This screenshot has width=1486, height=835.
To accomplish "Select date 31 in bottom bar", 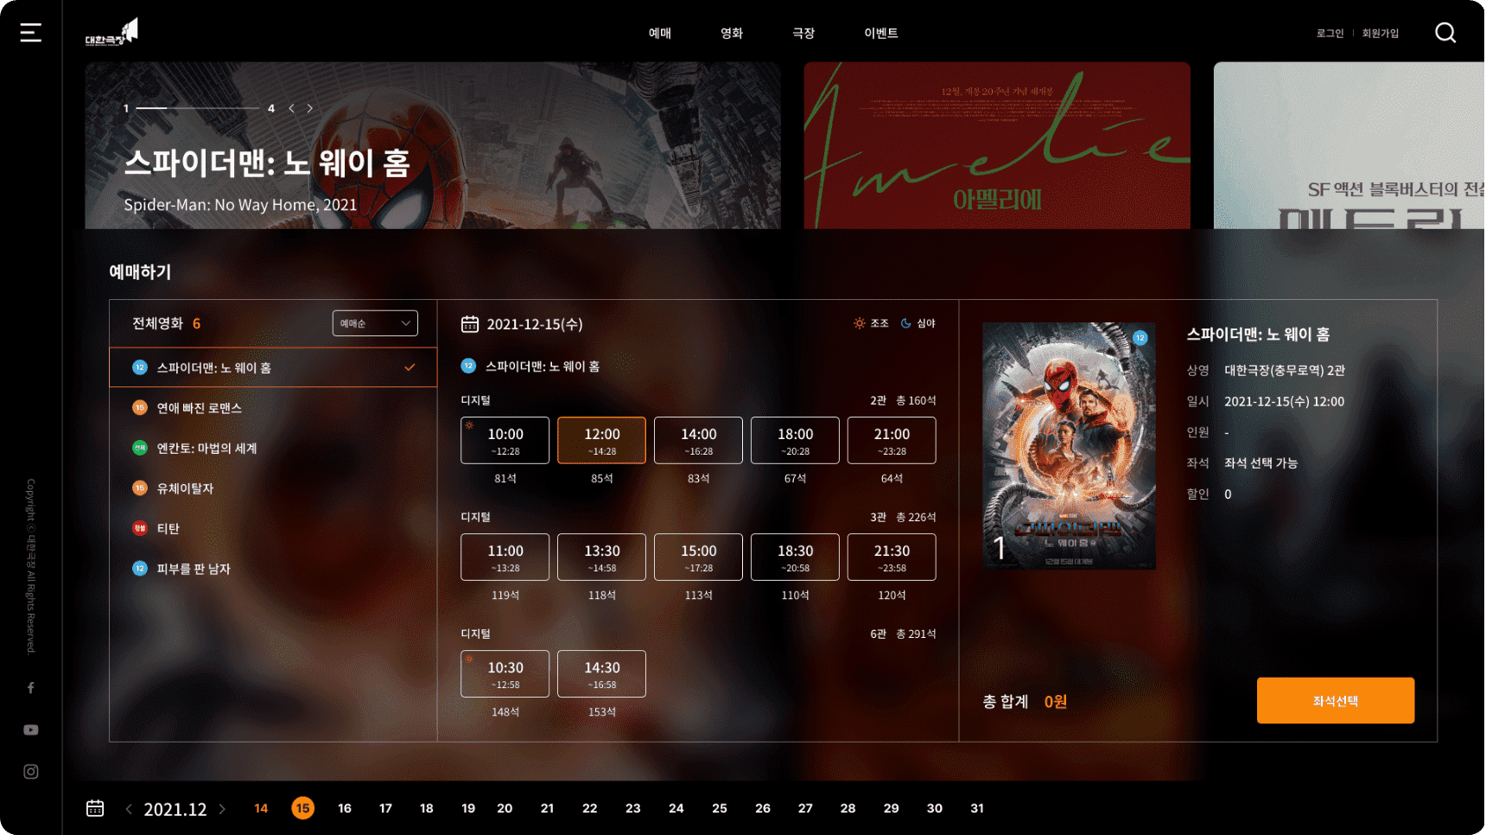I will (x=977, y=808).
